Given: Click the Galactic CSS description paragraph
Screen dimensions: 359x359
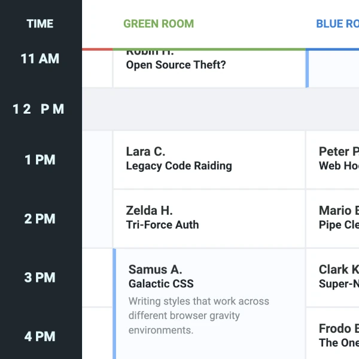Looking at the screenshot, I should coord(199,315).
